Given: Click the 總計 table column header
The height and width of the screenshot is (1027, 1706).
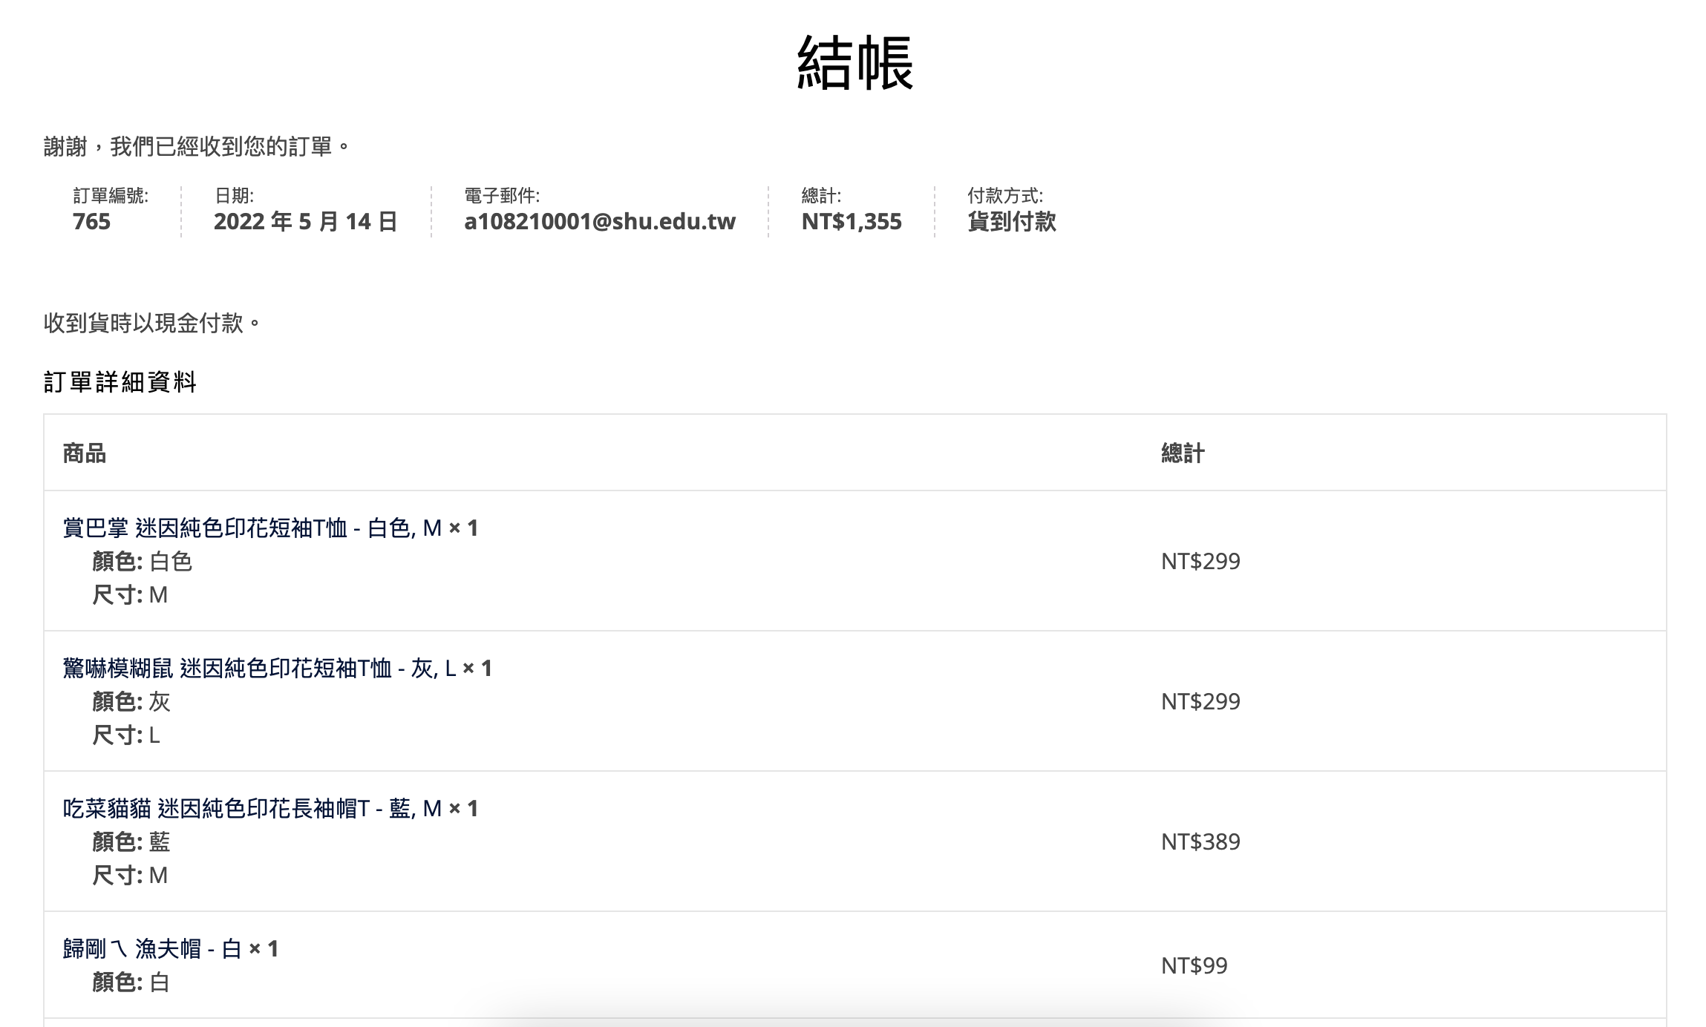Looking at the screenshot, I should coord(1183,453).
